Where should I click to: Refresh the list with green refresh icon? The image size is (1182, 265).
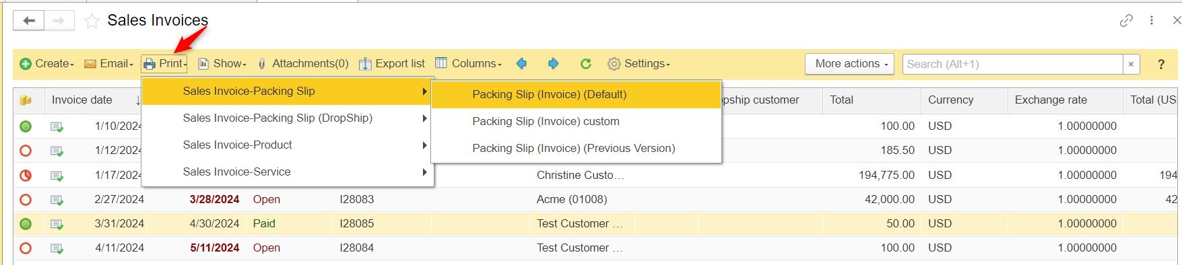[586, 64]
